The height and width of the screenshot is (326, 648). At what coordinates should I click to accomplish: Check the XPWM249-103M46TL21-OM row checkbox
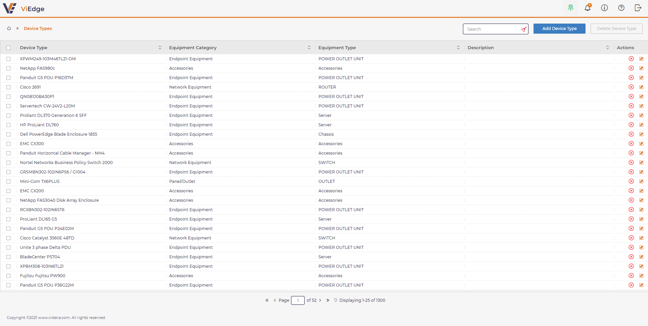(8, 59)
